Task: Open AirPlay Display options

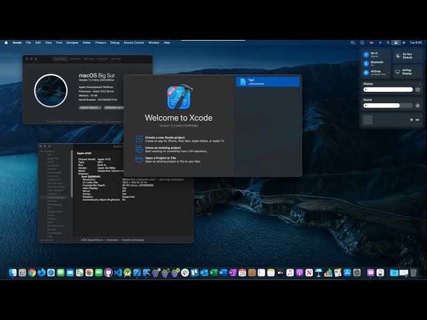Action: 408,72
